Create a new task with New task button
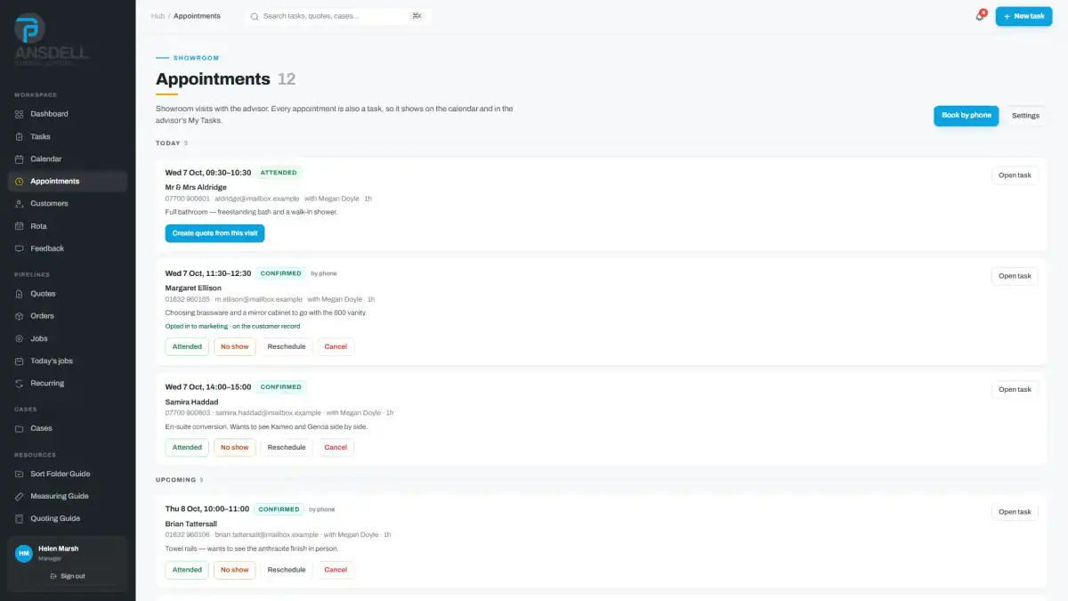The image size is (1068, 601). 1023,16
